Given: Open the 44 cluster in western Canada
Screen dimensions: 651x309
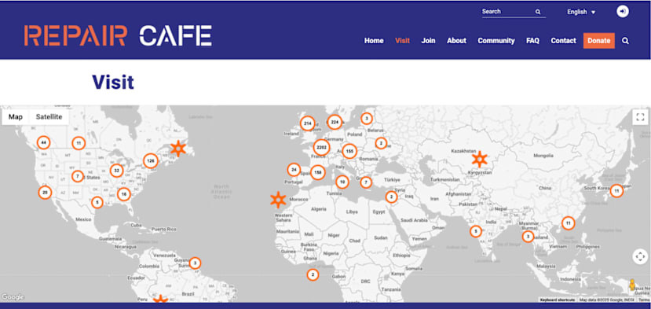Looking at the screenshot, I should [x=43, y=142].
